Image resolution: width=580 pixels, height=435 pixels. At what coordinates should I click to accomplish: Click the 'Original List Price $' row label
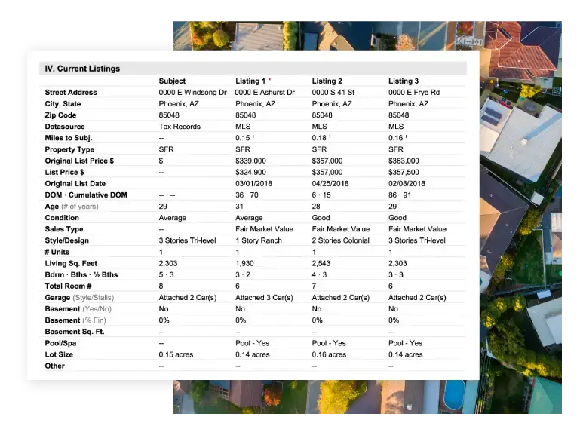[79, 161]
